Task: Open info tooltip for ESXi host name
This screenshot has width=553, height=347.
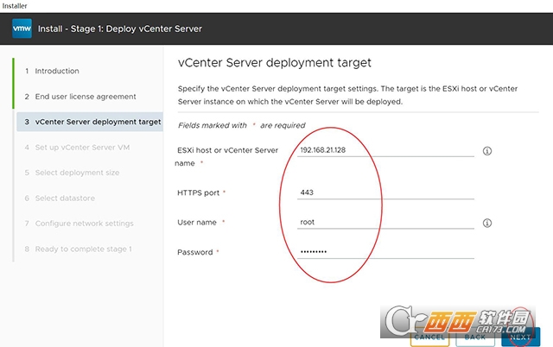Action: click(x=487, y=151)
